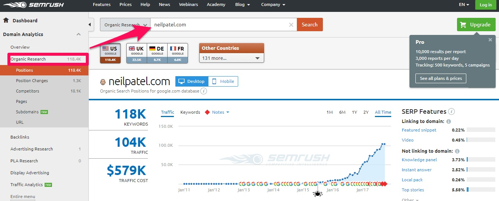Click the spider marker on the chart timeline
Screen dimensions: 499x201
pos(318,193)
